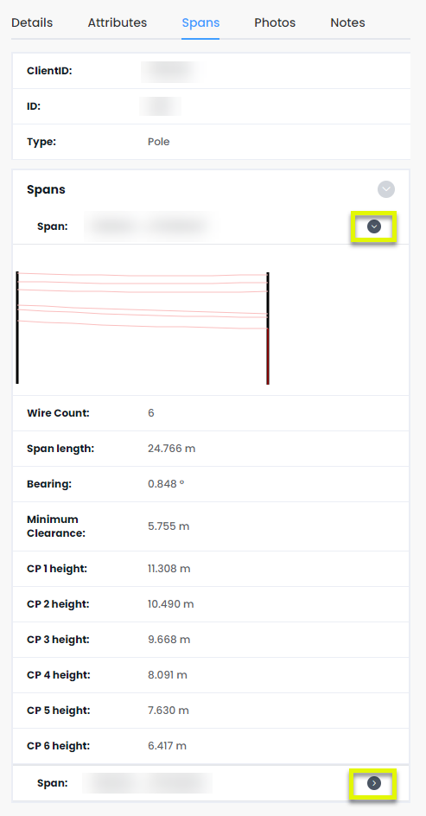Click the CP 6 height 6.417 m value

click(167, 746)
